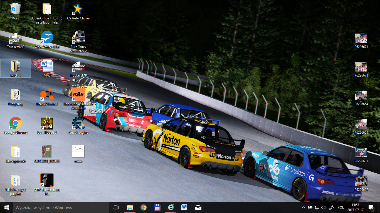Screen dimensions: 380x213
Task: Click the floppy disk app on taskbar
Action: click(x=157, y=207)
